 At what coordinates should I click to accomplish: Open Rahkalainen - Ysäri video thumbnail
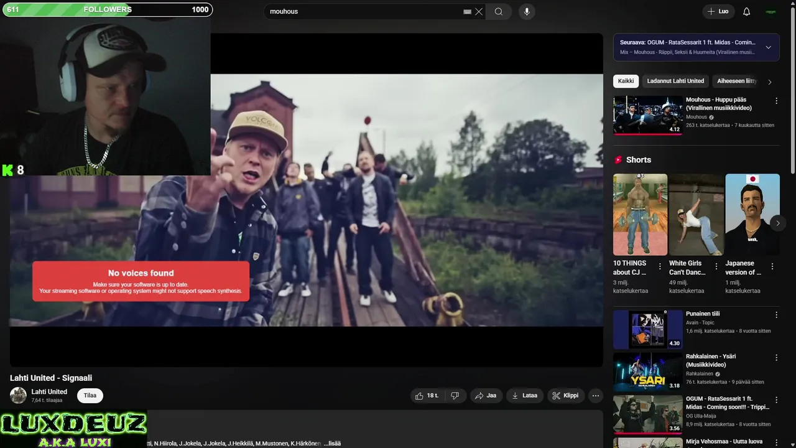coord(647,371)
